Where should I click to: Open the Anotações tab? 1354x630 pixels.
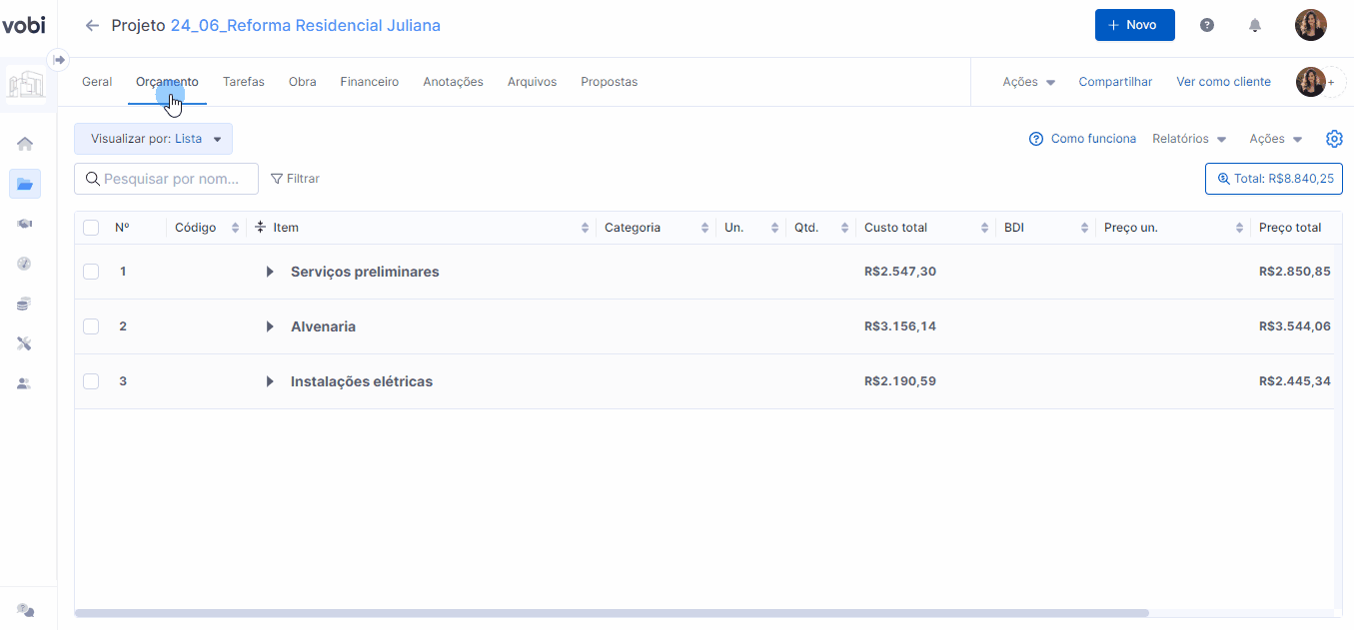(453, 82)
